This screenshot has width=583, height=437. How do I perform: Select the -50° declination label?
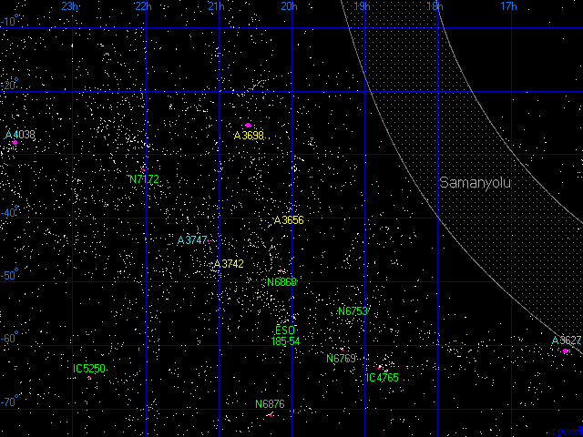9,275
